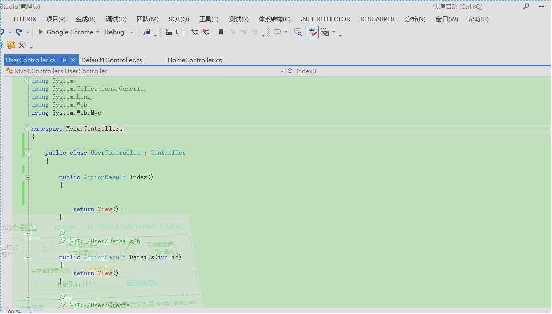This screenshot has height=314, width=552.
Task: Open the Debug configuration combo box
Action: point(119,32)
